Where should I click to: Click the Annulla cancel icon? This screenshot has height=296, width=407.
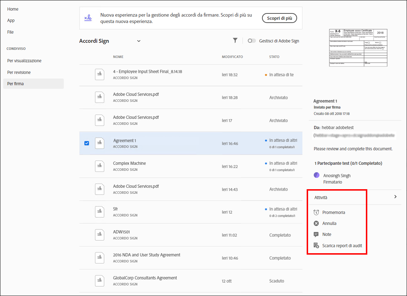pyautogui.click(x=316, y=224)
